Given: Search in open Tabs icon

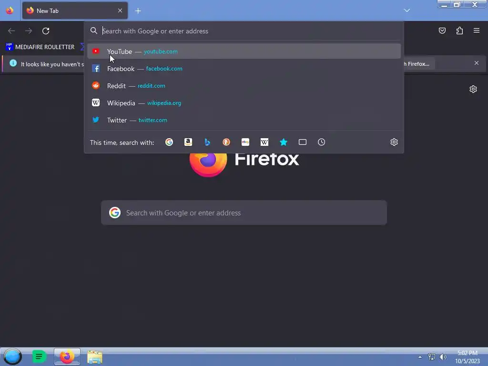Looking at the screenshot, I should pyautogui.click(x=303, y=142).
